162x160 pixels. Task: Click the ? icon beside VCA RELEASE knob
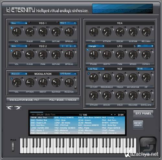[153, 30]
